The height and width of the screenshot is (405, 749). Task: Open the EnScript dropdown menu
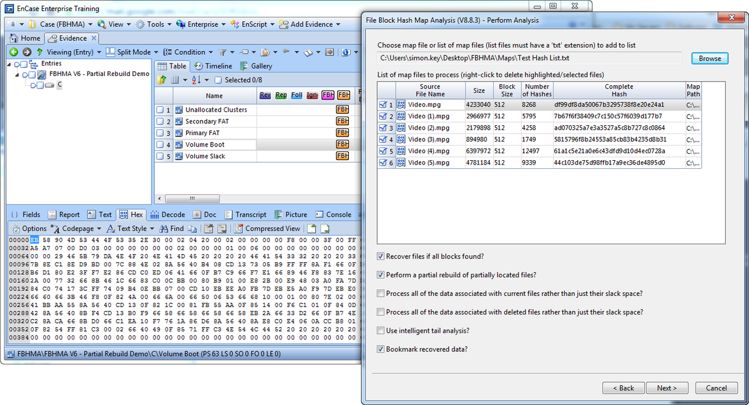[253, 24]
